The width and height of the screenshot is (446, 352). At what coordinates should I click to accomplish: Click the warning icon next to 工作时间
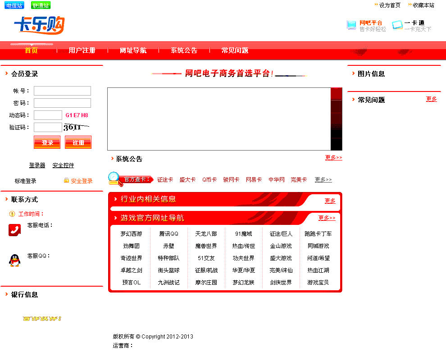[12, 214]
